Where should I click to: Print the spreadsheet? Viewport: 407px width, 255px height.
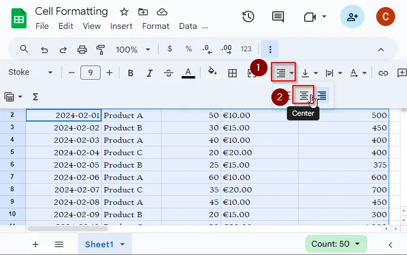(x=82, y=49)
